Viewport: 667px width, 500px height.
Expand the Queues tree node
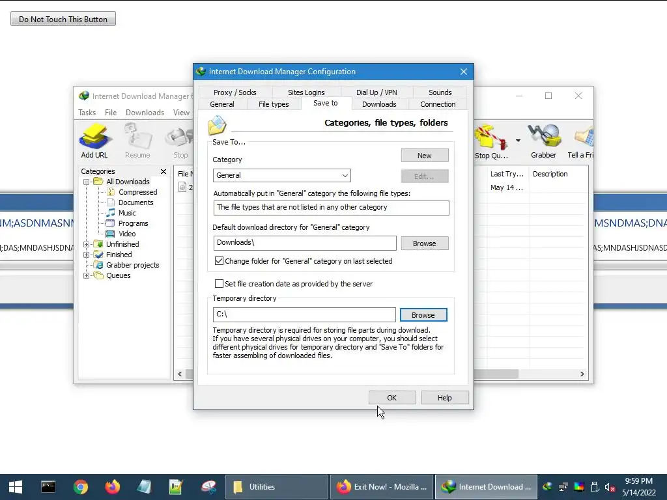tap(87, 275)
